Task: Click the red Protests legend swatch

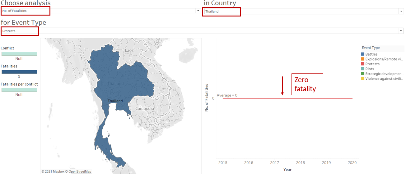Action: [x=363, y=64]
